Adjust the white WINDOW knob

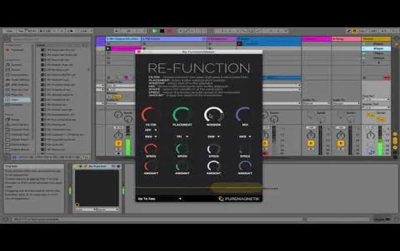click(213, 114)
